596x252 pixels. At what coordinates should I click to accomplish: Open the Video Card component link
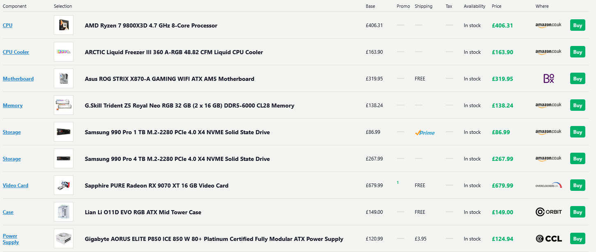16,186
